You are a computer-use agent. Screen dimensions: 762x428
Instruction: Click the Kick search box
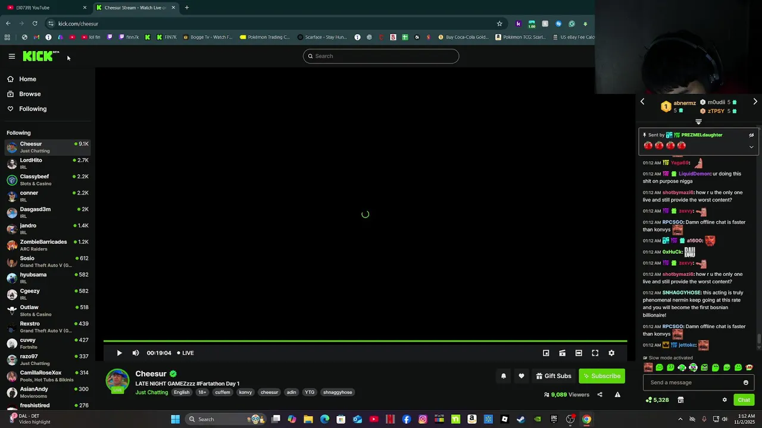(x=381, y=56)
